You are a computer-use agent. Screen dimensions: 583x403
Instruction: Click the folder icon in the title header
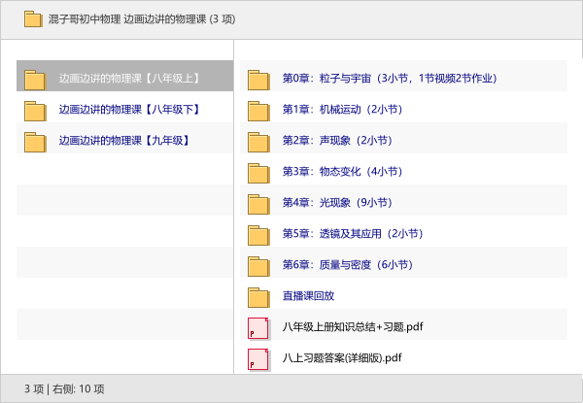pyautogui.click(x=33, y=18)
